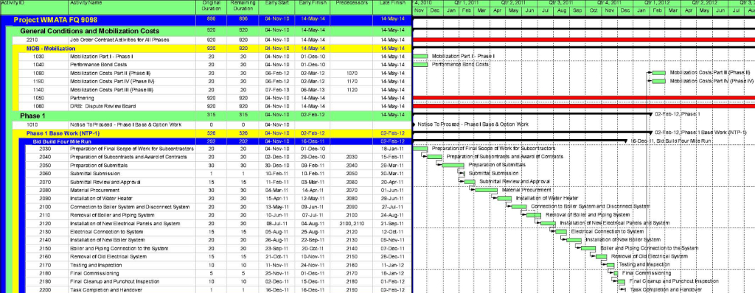This screenshot has width=755, height=293.
Task: Collapse the Phase 1 group band
Action: click(x=209, y=116)
